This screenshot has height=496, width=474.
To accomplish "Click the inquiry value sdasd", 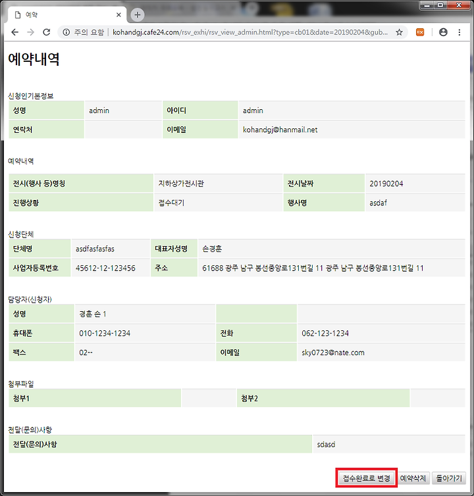I will (x=326, y=445).
